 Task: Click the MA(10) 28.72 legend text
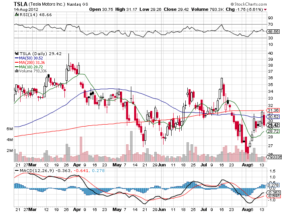click(x=31, y=67)
